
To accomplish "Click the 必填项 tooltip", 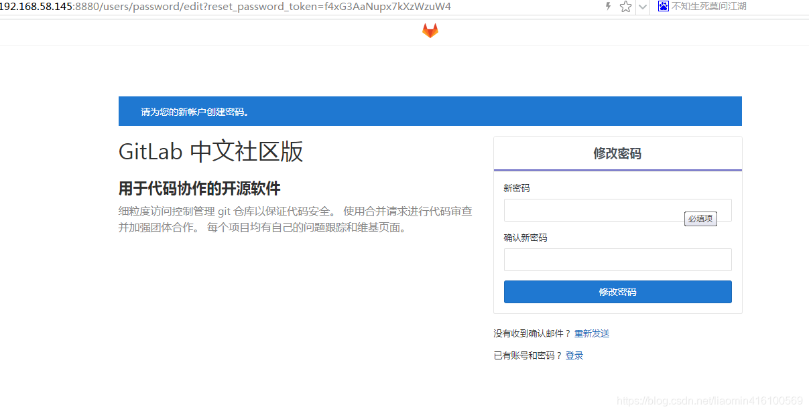I will (700, 219).
